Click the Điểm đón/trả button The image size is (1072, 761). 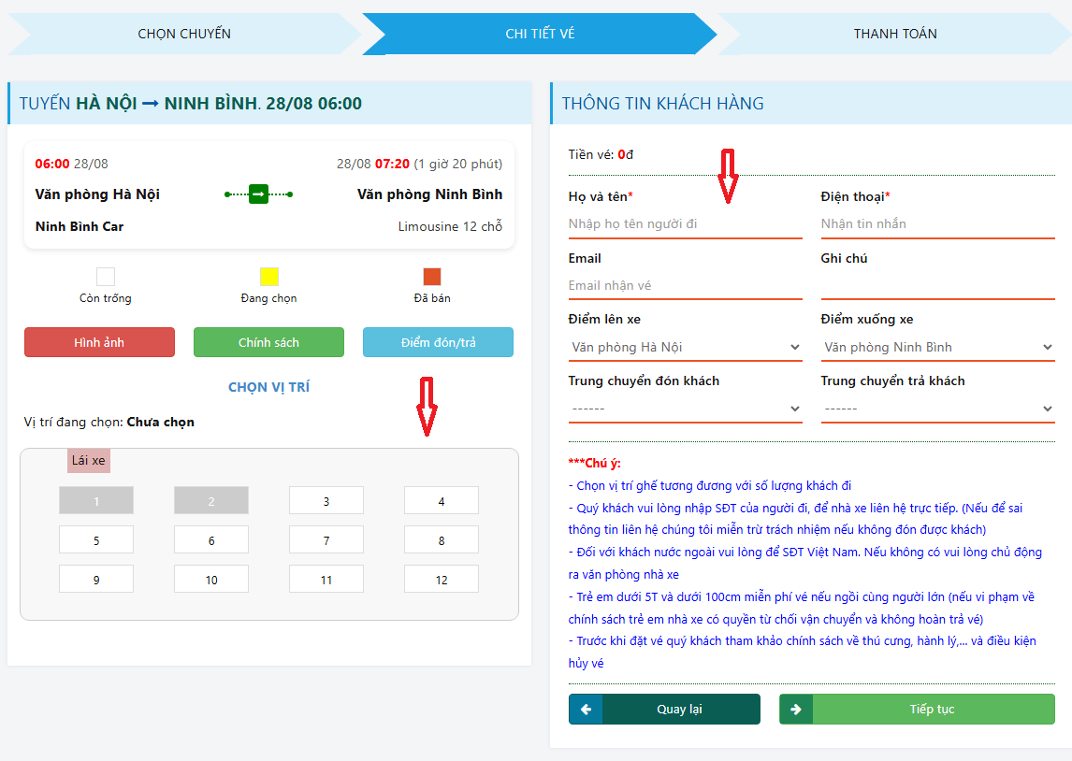tap(438, 343)
